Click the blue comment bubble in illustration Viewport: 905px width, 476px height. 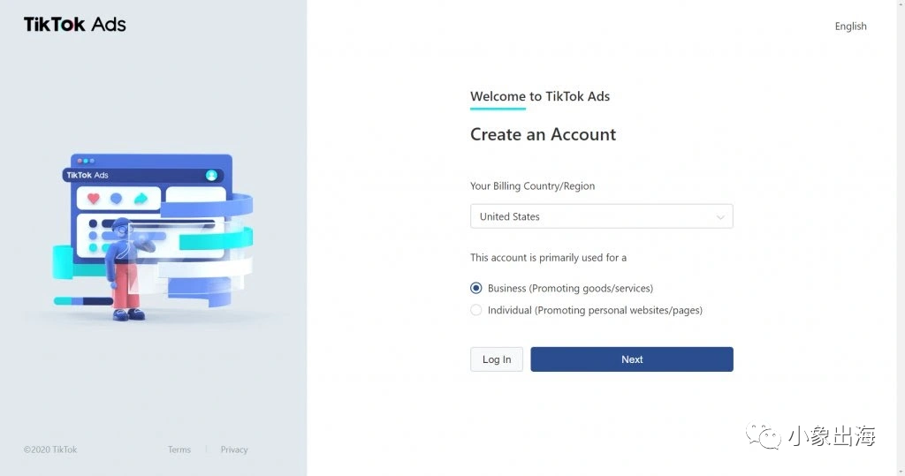click(x=116, y=199)
